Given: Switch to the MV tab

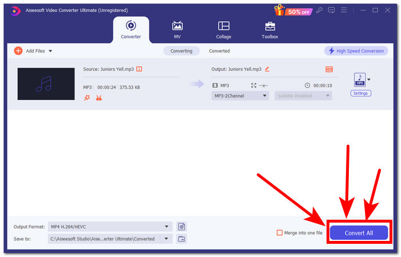Looking at the screenshot, I should (x=177, y=30).
